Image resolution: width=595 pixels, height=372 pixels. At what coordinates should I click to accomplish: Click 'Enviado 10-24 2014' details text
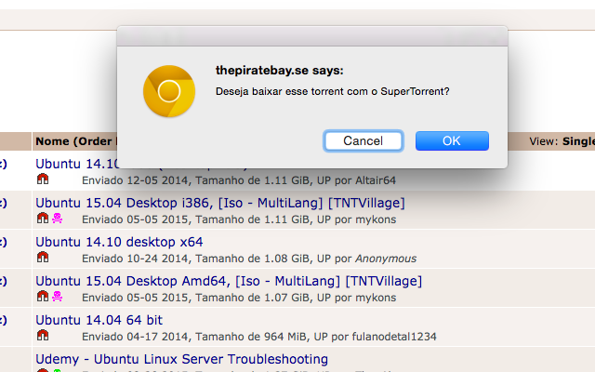coord(135,259)
